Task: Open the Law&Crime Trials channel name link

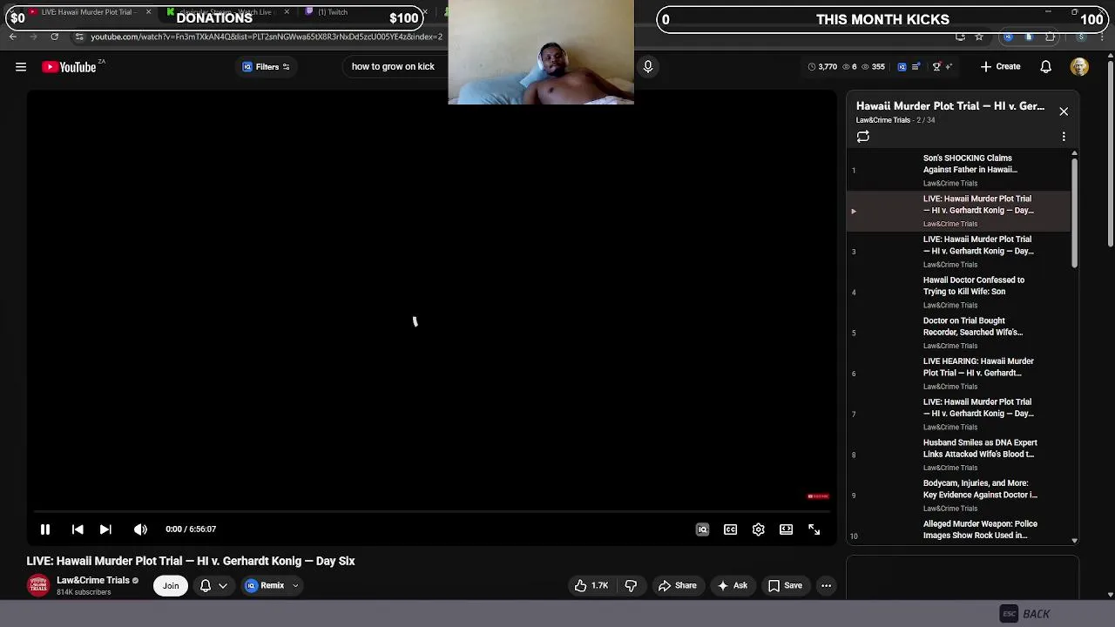Action: click(93, 580)
